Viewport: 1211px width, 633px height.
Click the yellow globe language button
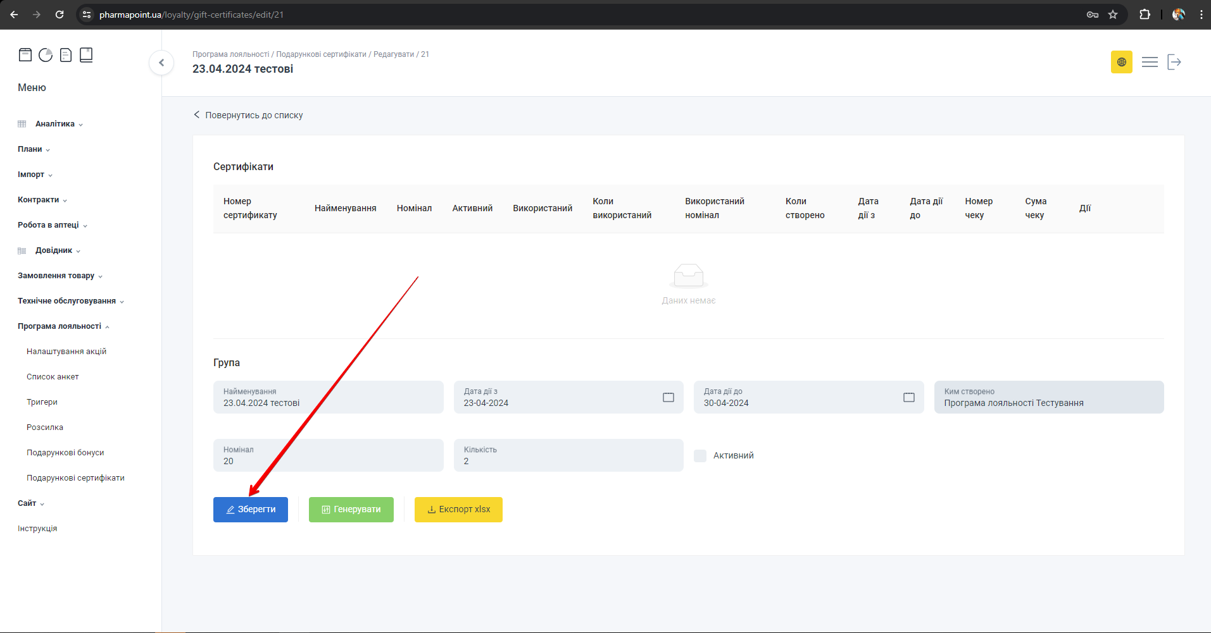(x=1121, y=62)
